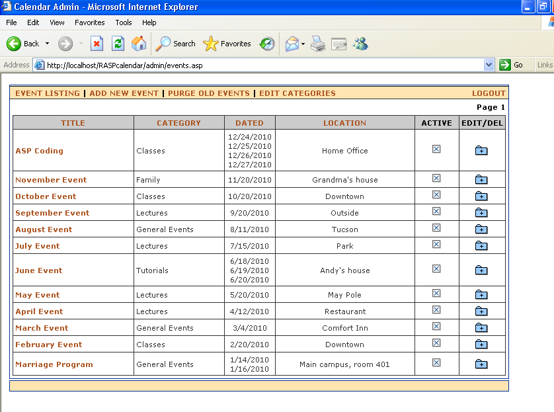Open edit/delete folder for August Event
Image resolution: width=554 pixels, height=412 pixels.
[481, 229]
